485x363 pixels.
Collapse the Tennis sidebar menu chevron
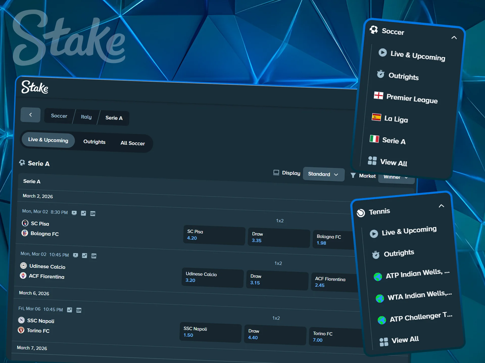click(x=441, y=206)
